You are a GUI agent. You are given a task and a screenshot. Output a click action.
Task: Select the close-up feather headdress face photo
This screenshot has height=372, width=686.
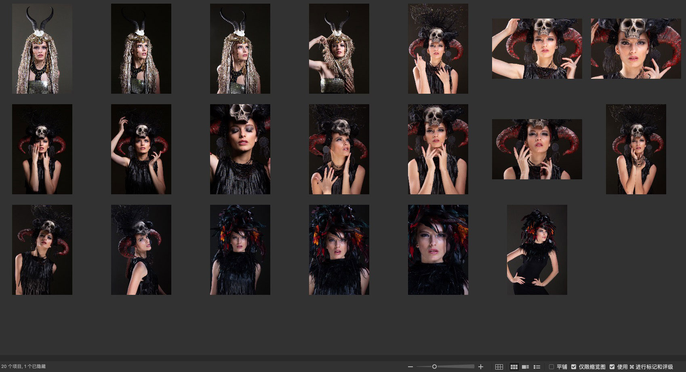[438, 250]
